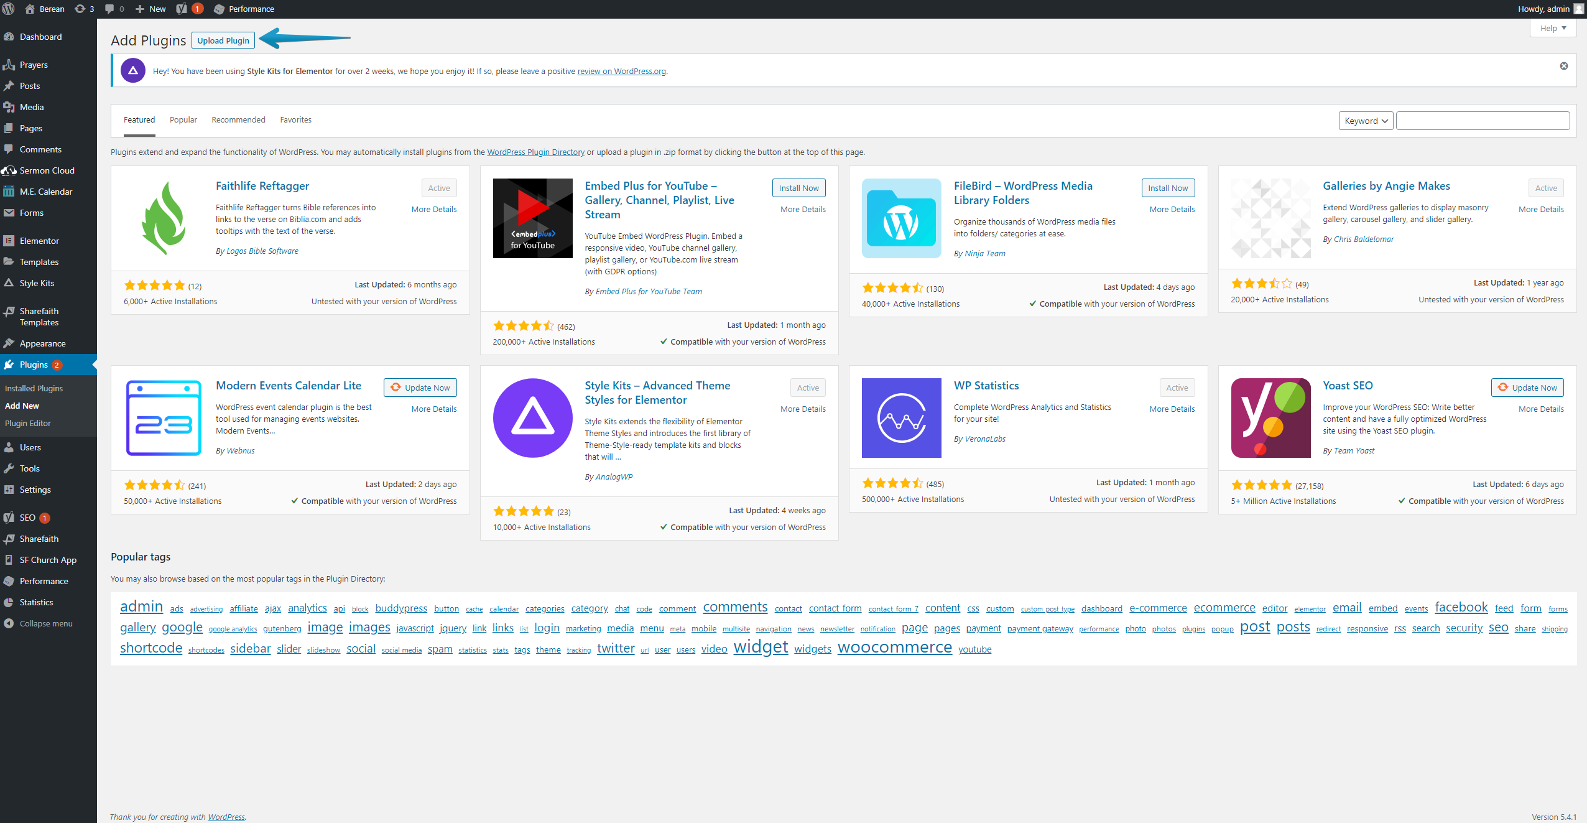The height and width of the screenshot is (823, 1587).
Task: Switch to the Favorites tab
Action: (x=295, y=120)
